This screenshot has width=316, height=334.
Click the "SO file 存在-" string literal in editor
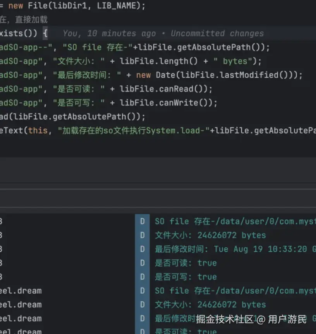point(98,47)
